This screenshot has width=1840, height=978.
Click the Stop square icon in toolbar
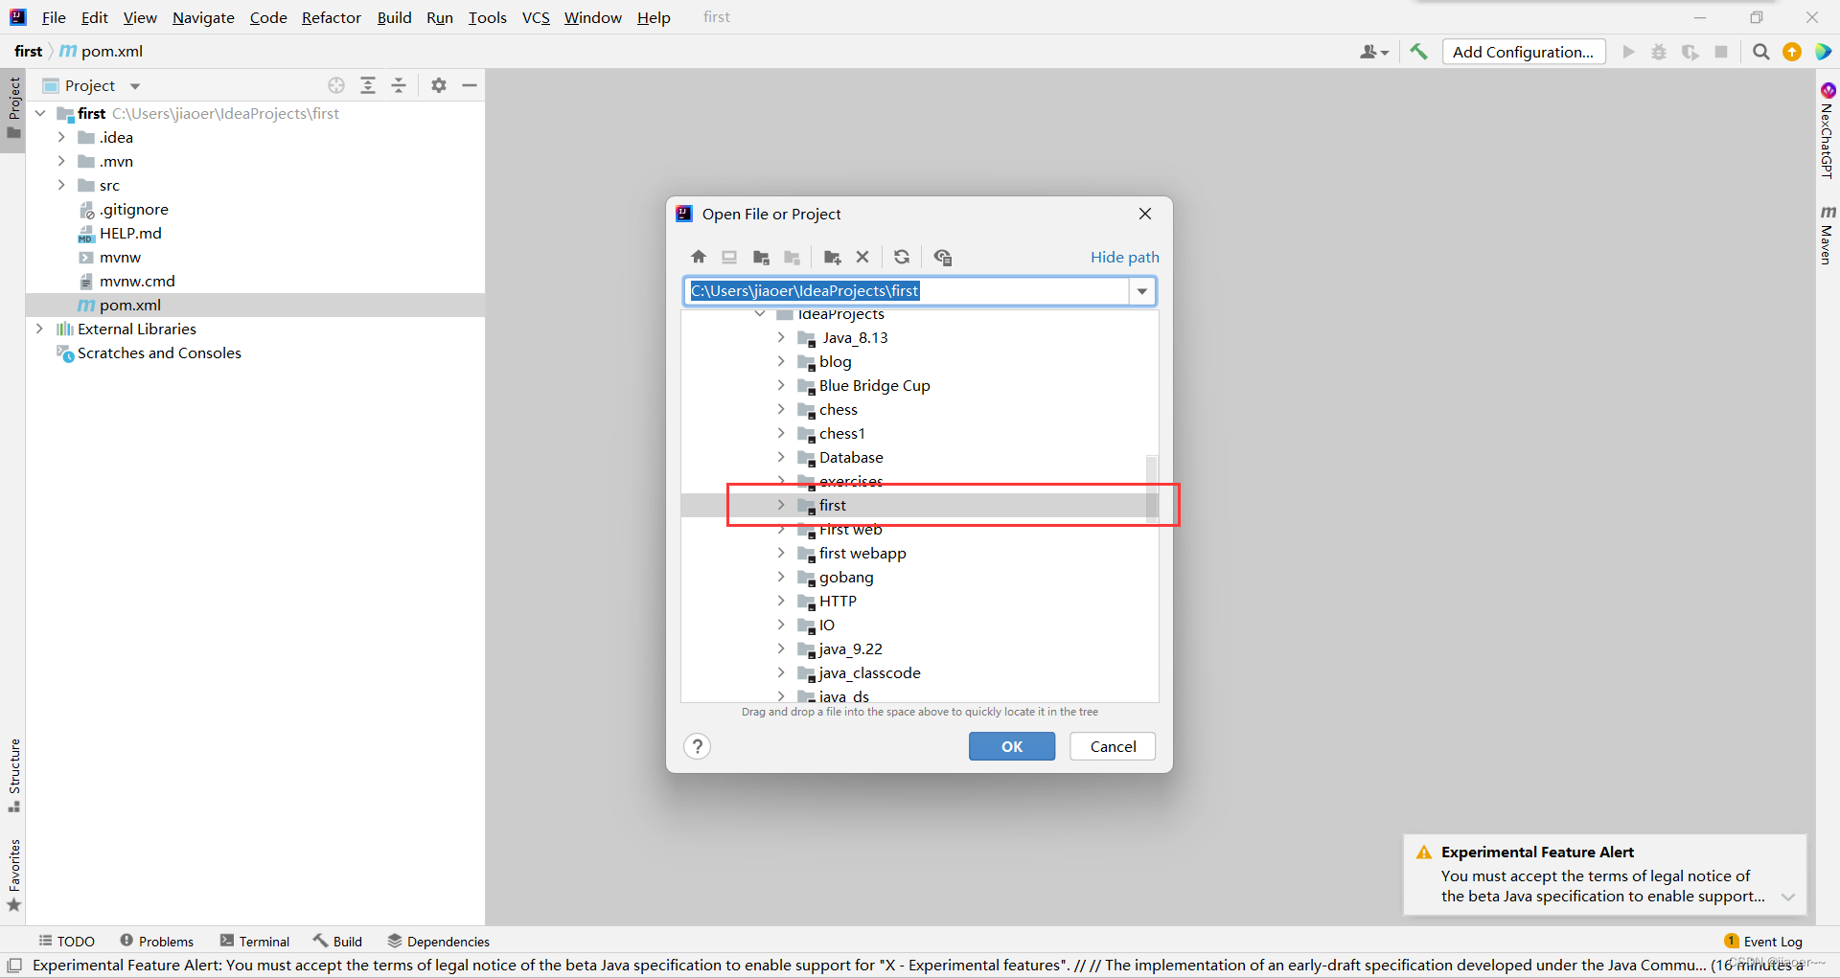click(x=1721, y=52)
